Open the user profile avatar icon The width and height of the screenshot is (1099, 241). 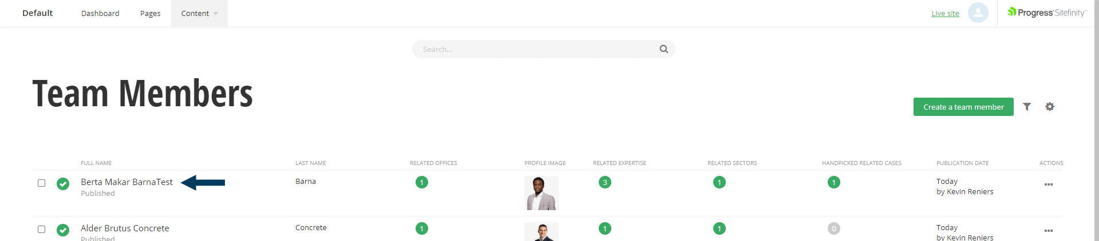pos(978,13)
